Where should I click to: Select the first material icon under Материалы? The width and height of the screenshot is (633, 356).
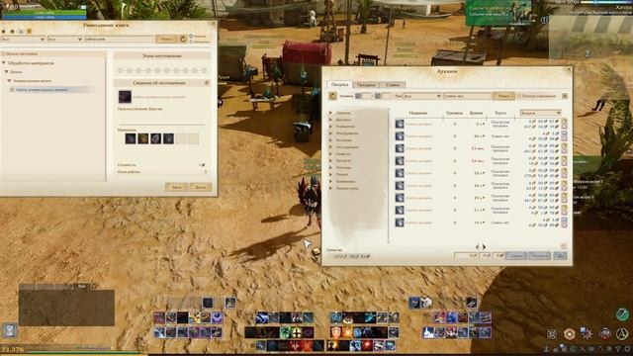tap(130, 138)
